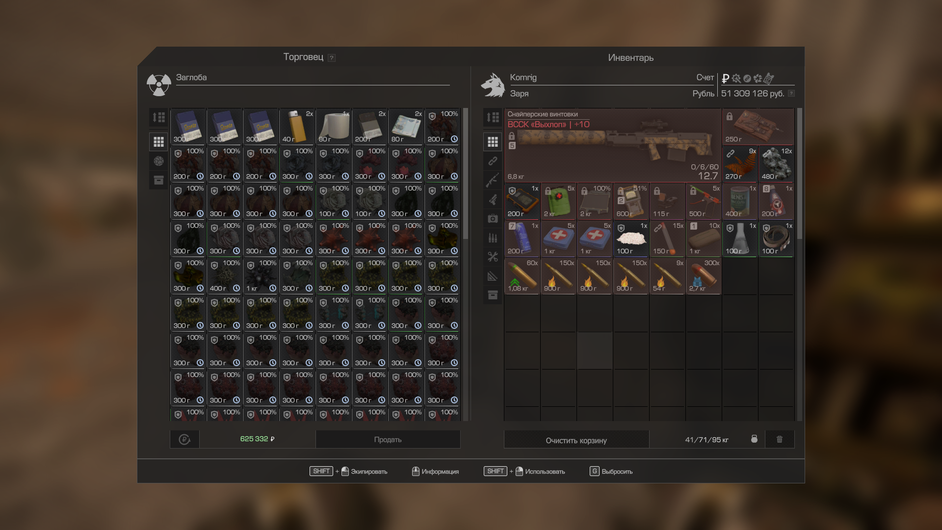Click the Komrig player name

point(523,78)
